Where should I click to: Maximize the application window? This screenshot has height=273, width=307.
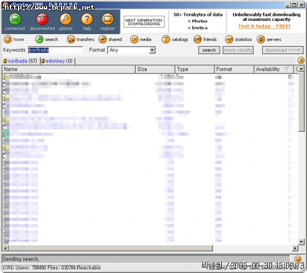294,5
